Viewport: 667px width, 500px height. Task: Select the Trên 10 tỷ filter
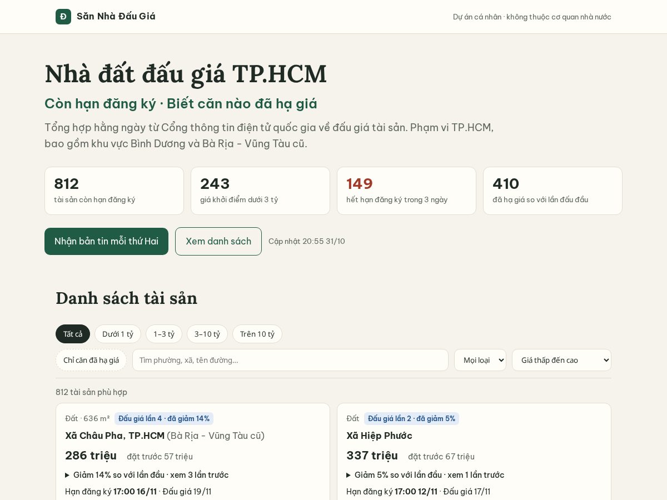(x=257, y=334)
